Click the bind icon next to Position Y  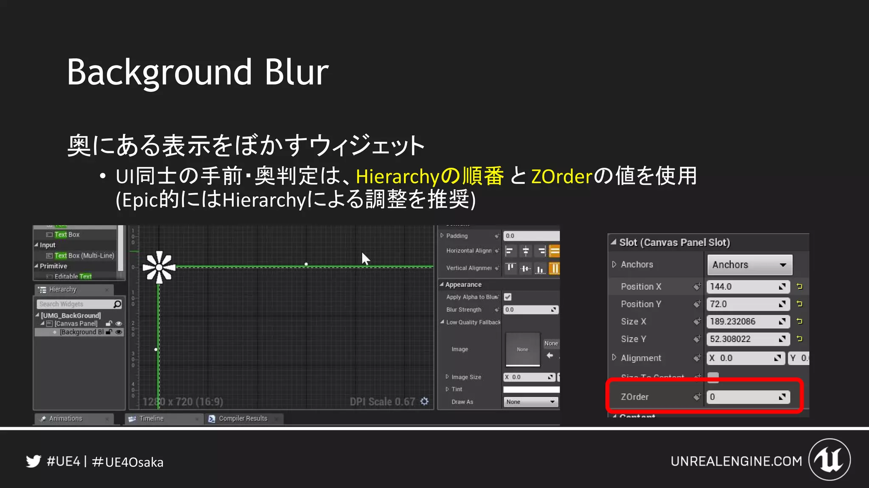click(697, 304)
